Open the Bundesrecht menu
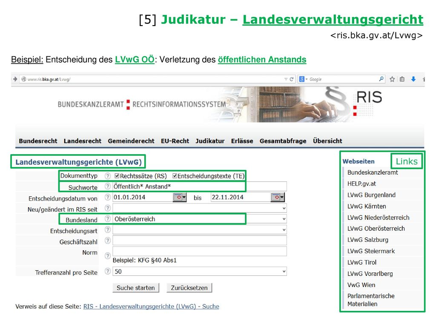The width and height of the screenshot is (436, 327). coord(38,141)
